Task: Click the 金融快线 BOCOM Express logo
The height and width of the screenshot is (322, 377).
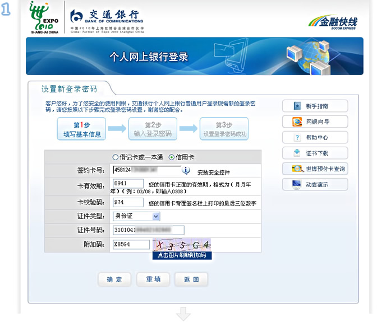Action: click(x=333, y=22)
